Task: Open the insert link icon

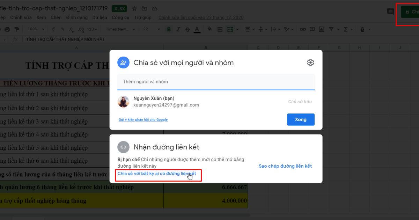Action: (303, 29)
